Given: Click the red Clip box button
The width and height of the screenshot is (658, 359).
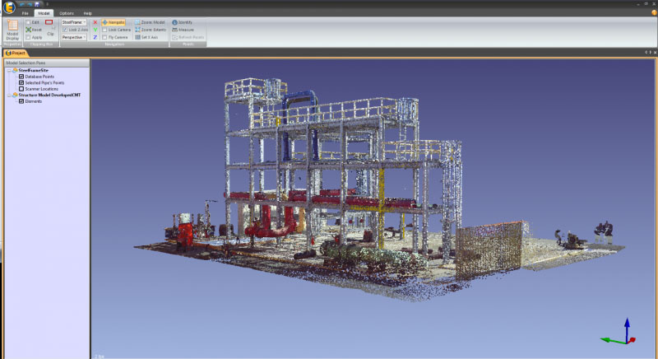Looking at the screenshot, I should coord(49,24).
